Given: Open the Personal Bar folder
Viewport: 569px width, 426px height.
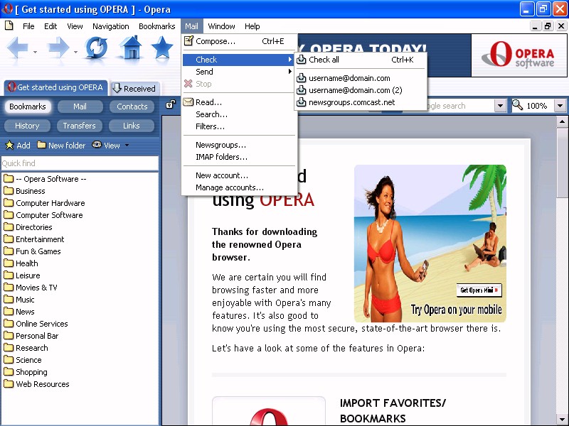Looking at the screenshot, I should [x=31, y=336].
